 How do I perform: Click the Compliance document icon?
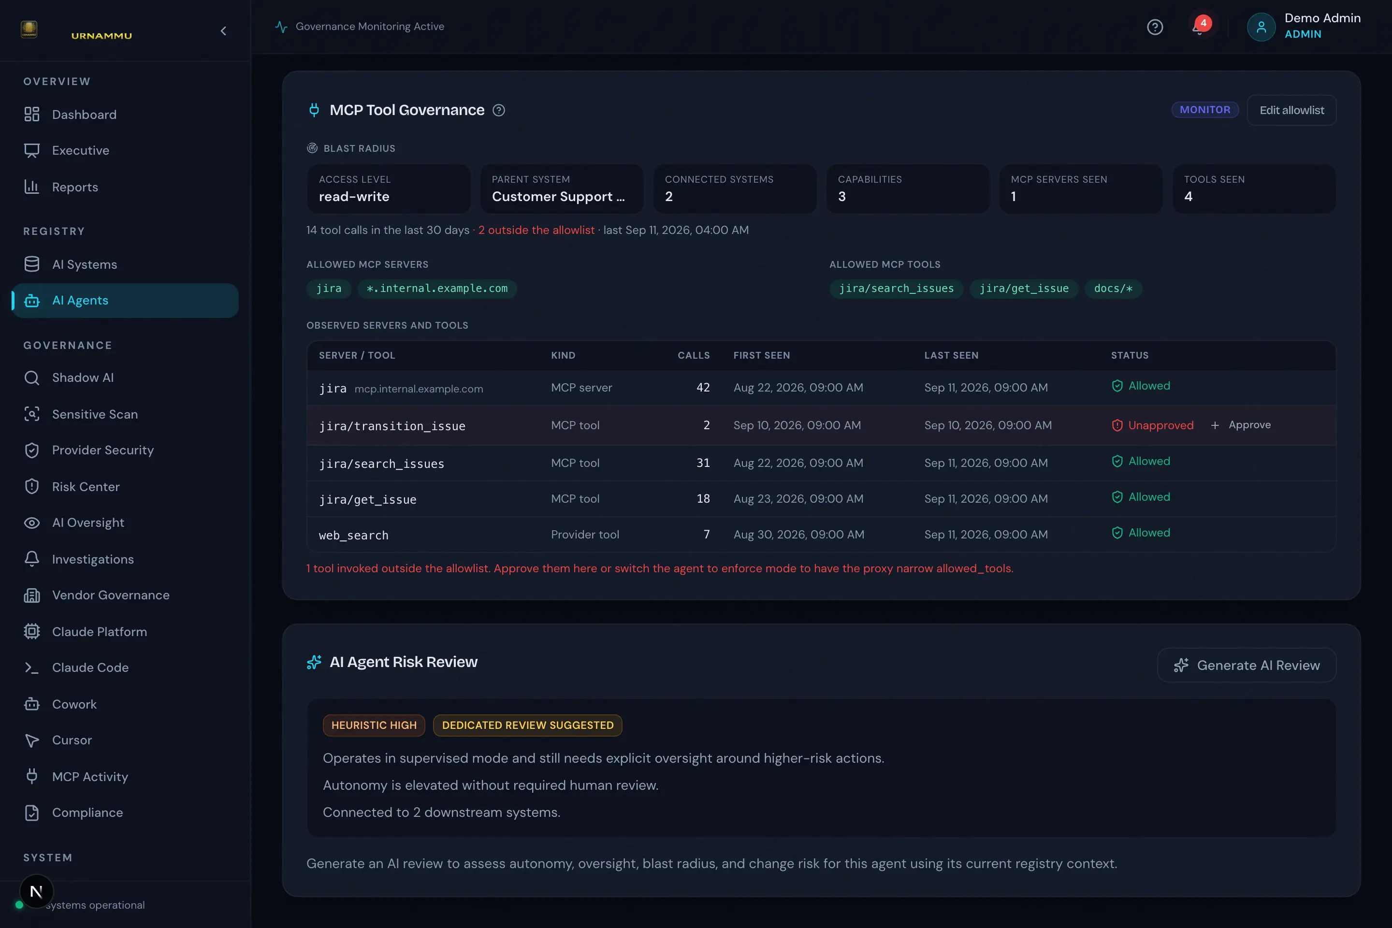[32, 812]
